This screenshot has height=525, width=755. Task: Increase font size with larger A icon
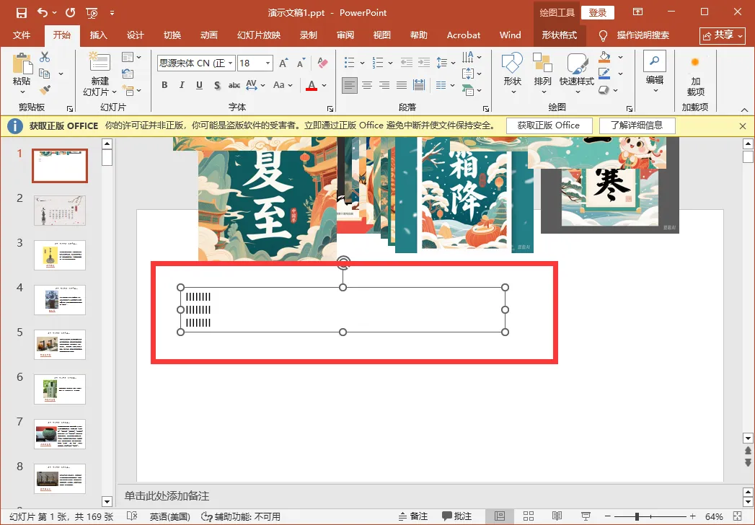pos(283,63)
